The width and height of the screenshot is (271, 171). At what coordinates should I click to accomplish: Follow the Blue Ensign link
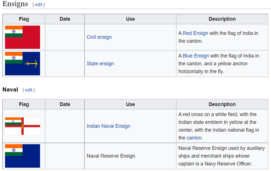[x=196, y=56]
